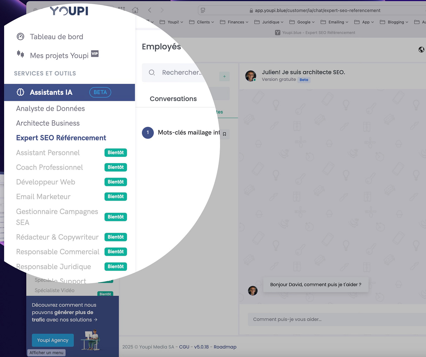
Task: Open the CGU link in footer
Action: click(x=184, y=347)
